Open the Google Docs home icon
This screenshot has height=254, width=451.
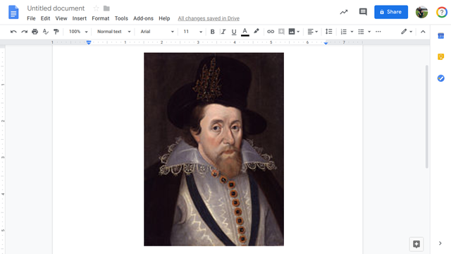13,12
